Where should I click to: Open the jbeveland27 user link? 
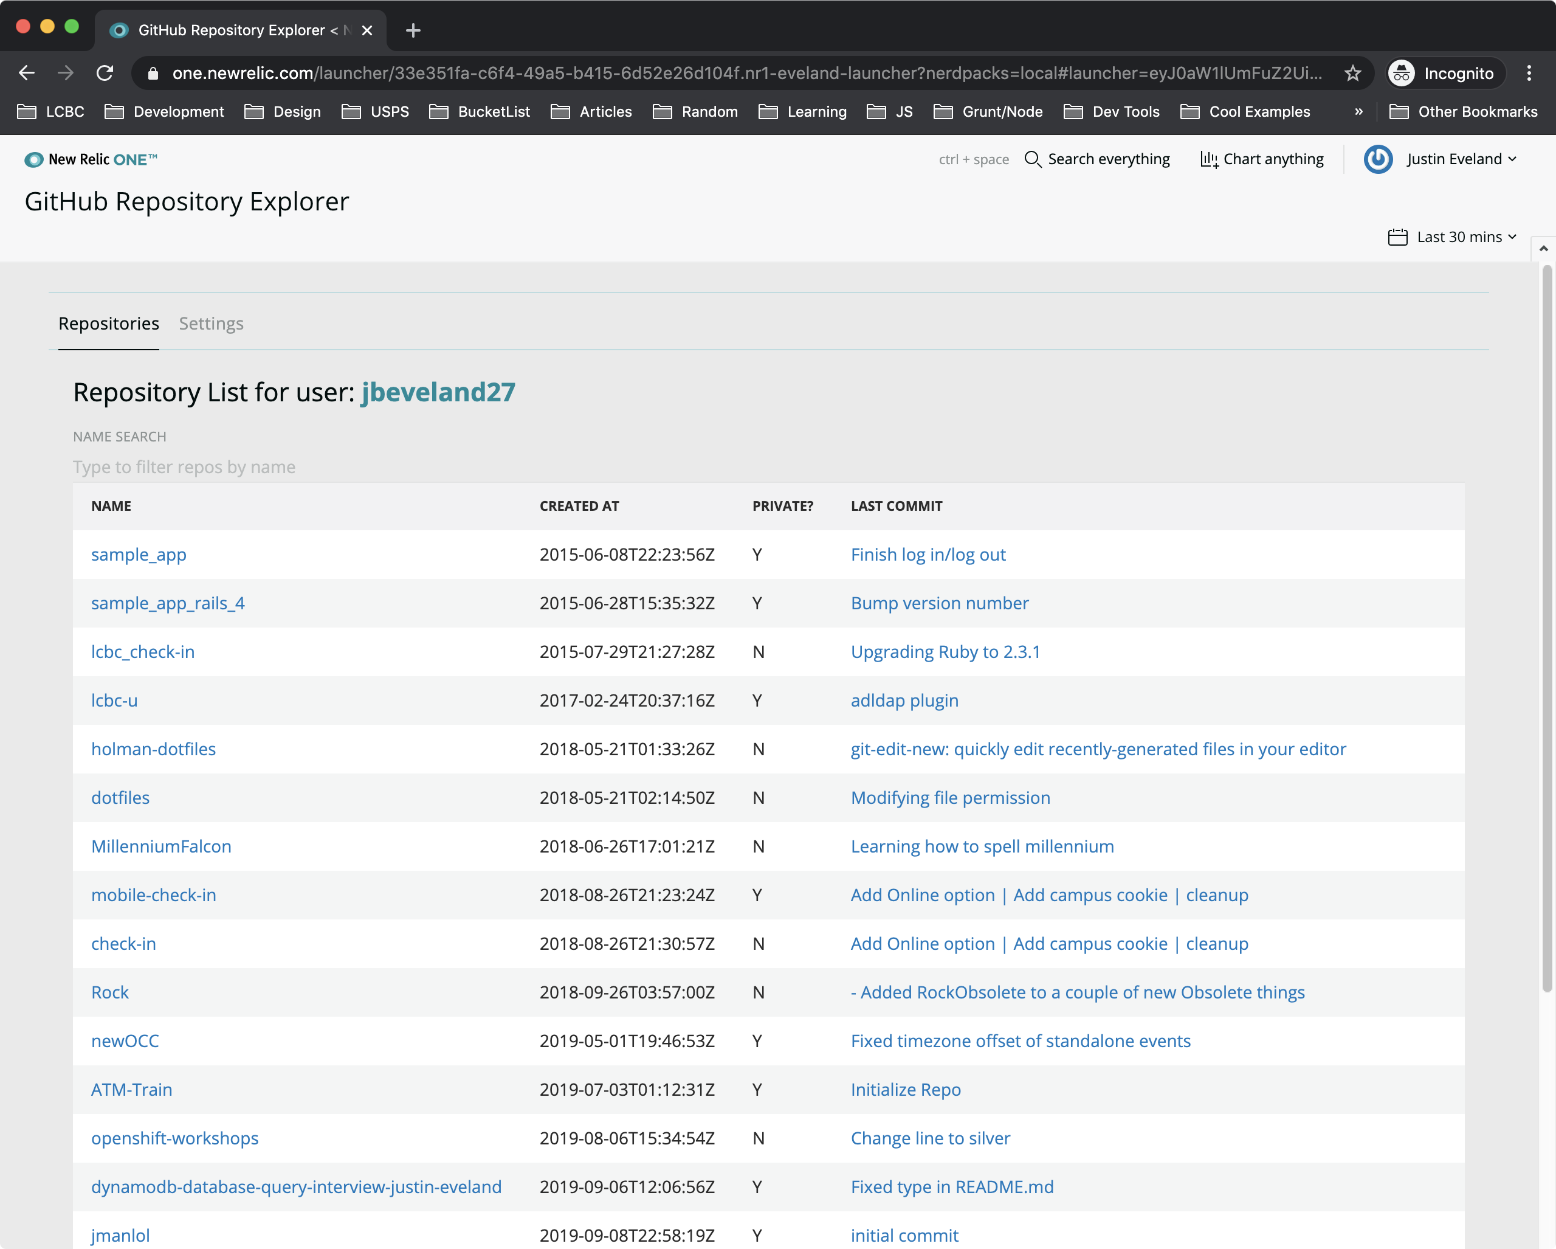point(438,392)
